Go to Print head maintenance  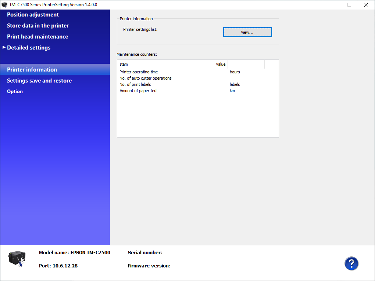(37, 37)
